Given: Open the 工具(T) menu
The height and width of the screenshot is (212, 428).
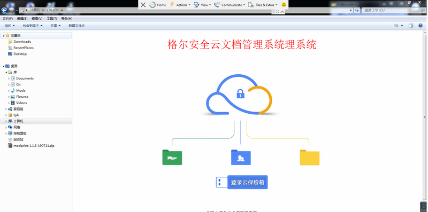Looking at the screenshot, I should tap(51, 19).
